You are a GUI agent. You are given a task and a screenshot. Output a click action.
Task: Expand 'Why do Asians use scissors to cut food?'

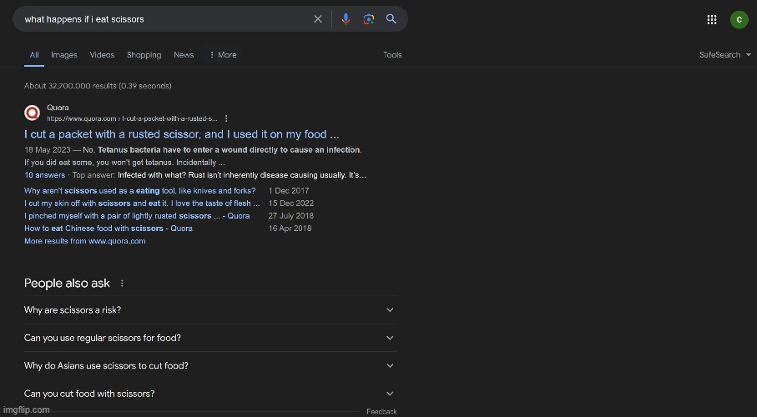pos(210,366)
